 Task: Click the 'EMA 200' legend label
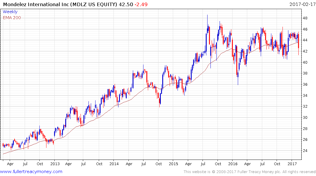click(x=12, y=18)
